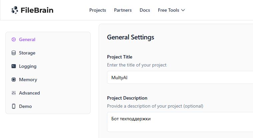The image size is (253, 138).
Task: Show the Advanced settings section
Action: 48,93
